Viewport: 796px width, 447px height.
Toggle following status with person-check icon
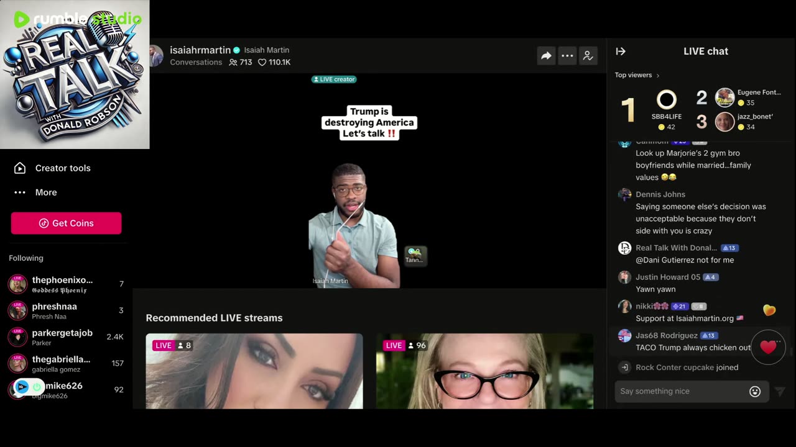[588, 56]
